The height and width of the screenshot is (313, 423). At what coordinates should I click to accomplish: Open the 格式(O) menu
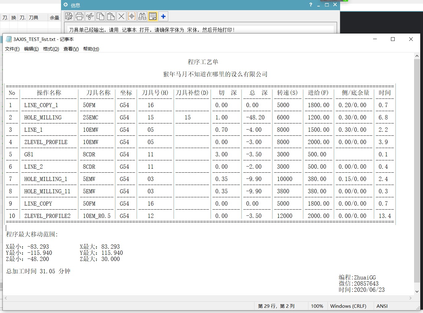coord(51,49)
